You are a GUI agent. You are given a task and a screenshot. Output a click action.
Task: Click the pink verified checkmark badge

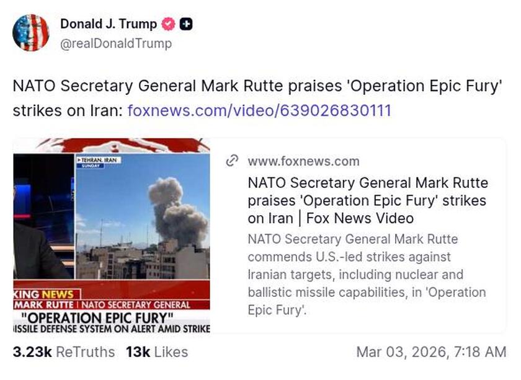coord(167,24)
